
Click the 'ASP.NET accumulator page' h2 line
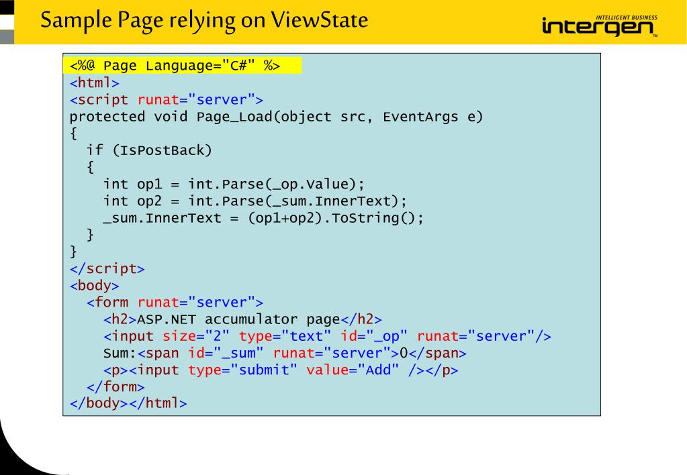click(242, 319)
